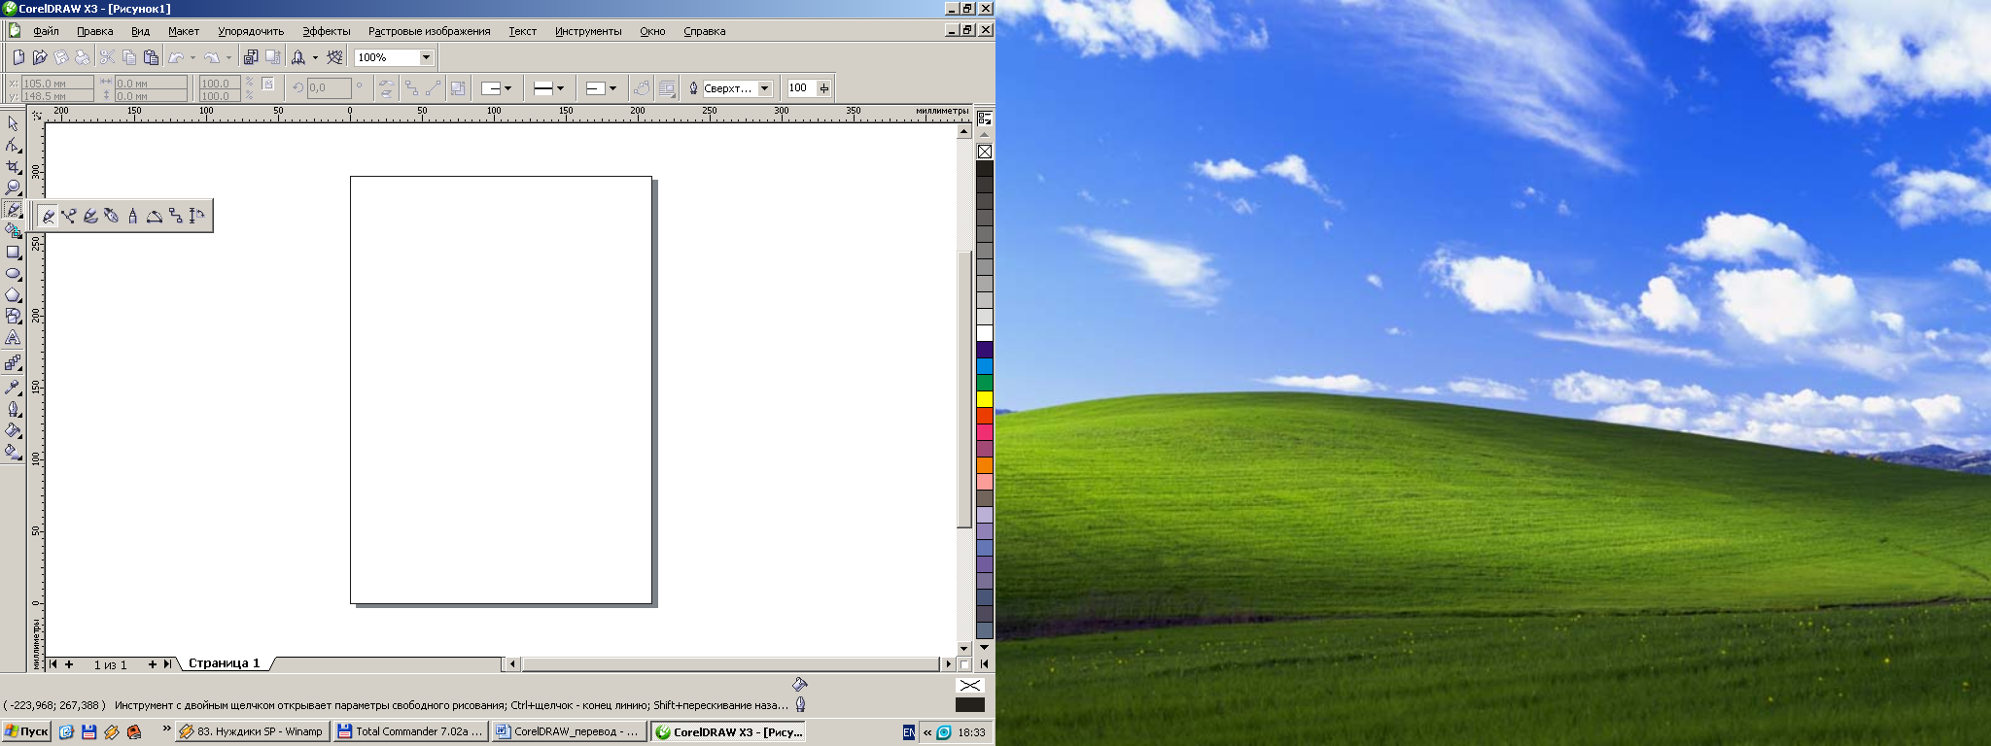The height and width of the screenshot is (746, 1991).
Task: Open the Файл menu
Action: pyautogui.click(x=46, y=31)
